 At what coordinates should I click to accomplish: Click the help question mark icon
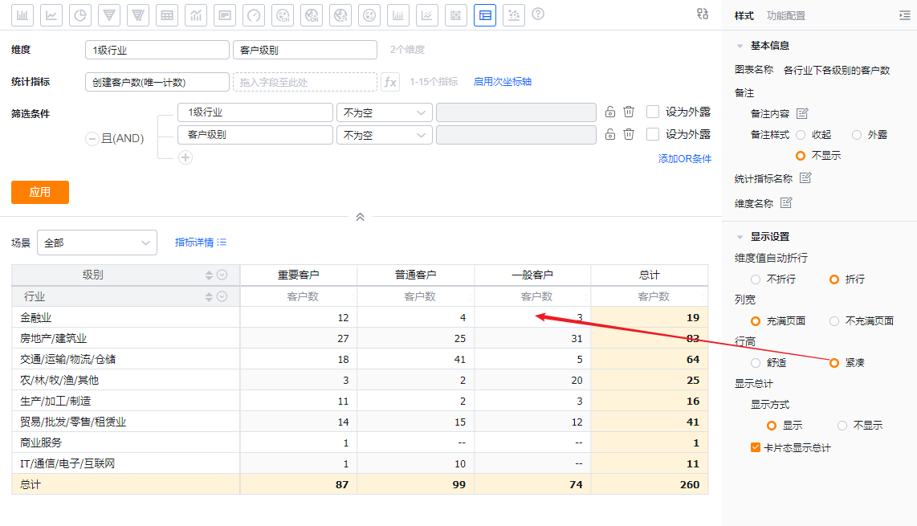point(538,14)
